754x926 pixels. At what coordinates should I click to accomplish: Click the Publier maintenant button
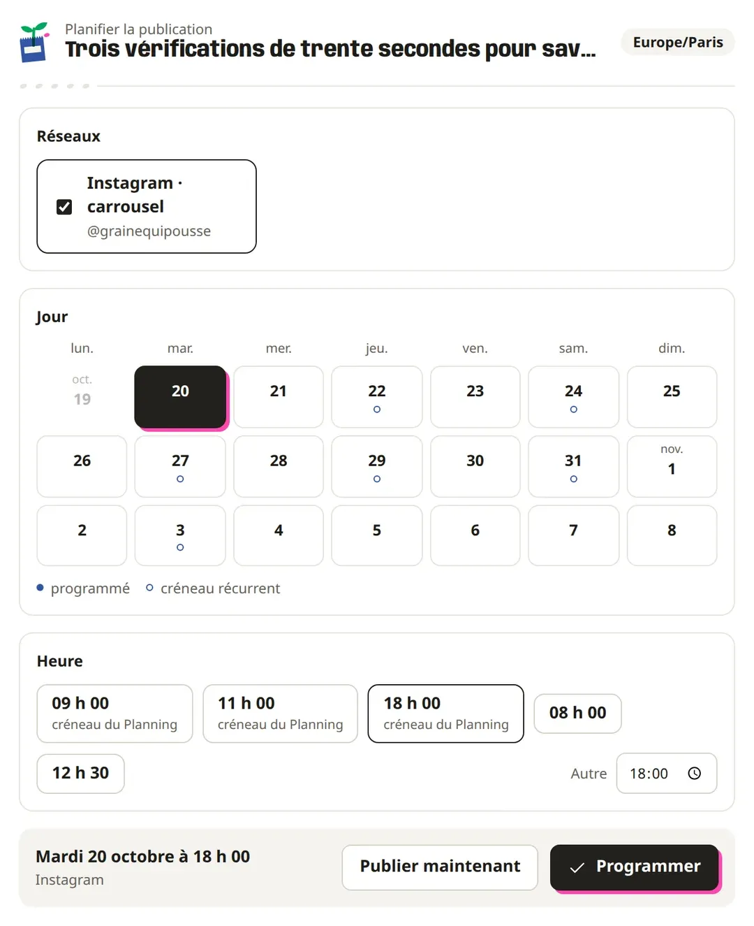[x=440, y=867]
